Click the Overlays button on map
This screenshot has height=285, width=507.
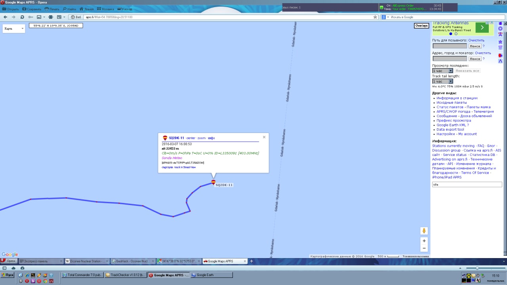[421, 26]
